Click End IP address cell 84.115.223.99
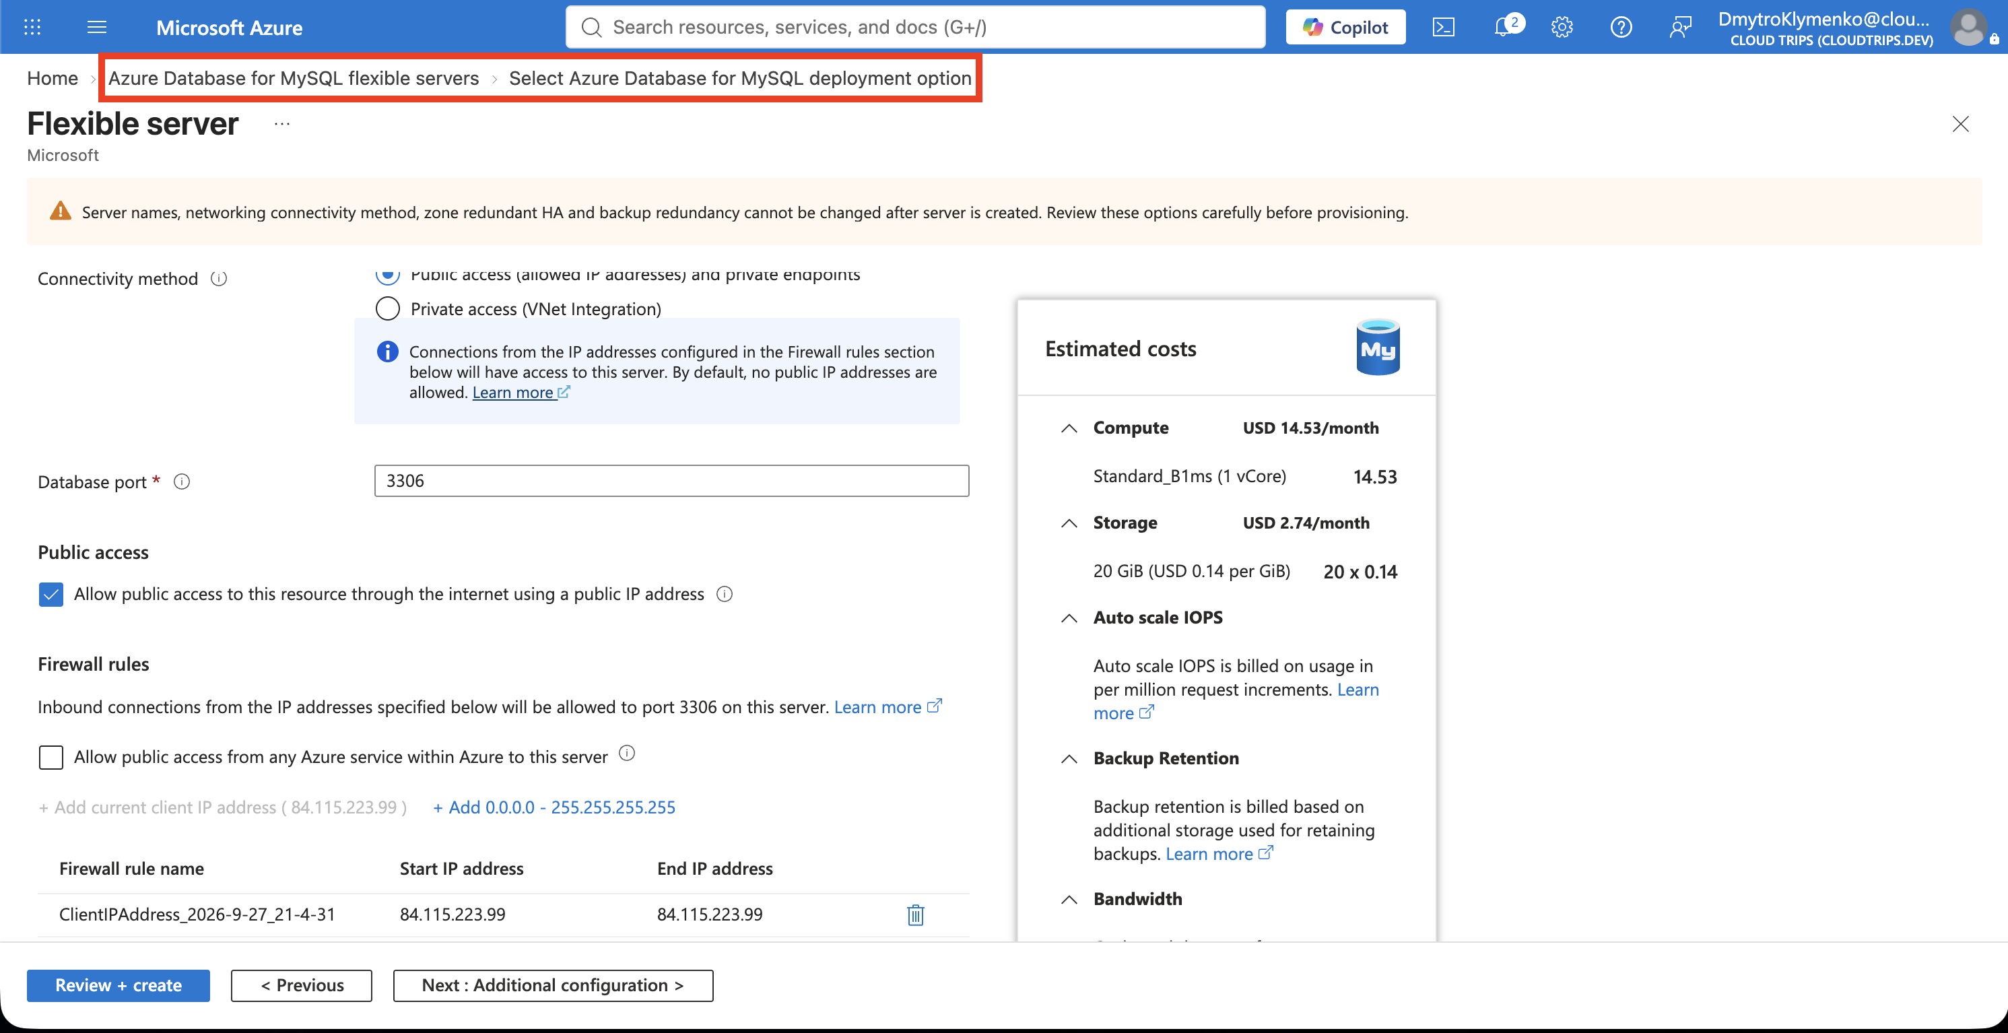Screen dimensions: 2008x1033 (x=710, y=914)
